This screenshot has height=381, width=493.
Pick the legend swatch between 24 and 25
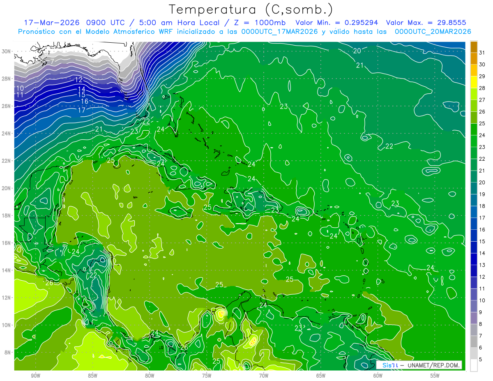[474, 129]
